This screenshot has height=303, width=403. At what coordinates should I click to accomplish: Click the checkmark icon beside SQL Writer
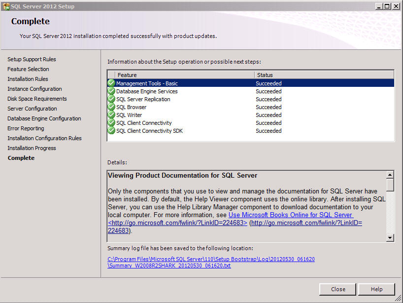click(111, 115)
